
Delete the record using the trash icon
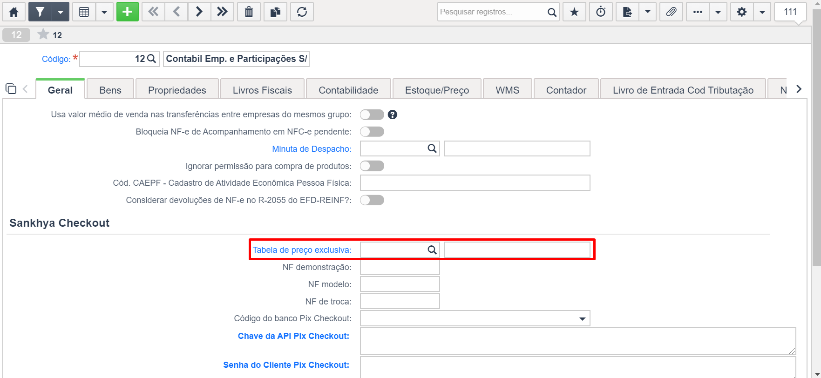[249, 12]
